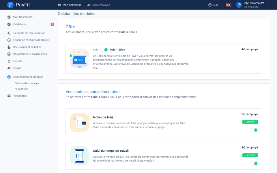Click the euro icon for Éléments de rémunération
This screenshot has height=173, width=277.
coord(9,33)
